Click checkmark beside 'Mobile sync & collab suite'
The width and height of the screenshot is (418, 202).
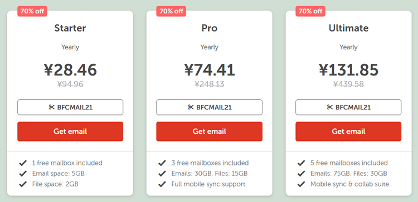301,184
